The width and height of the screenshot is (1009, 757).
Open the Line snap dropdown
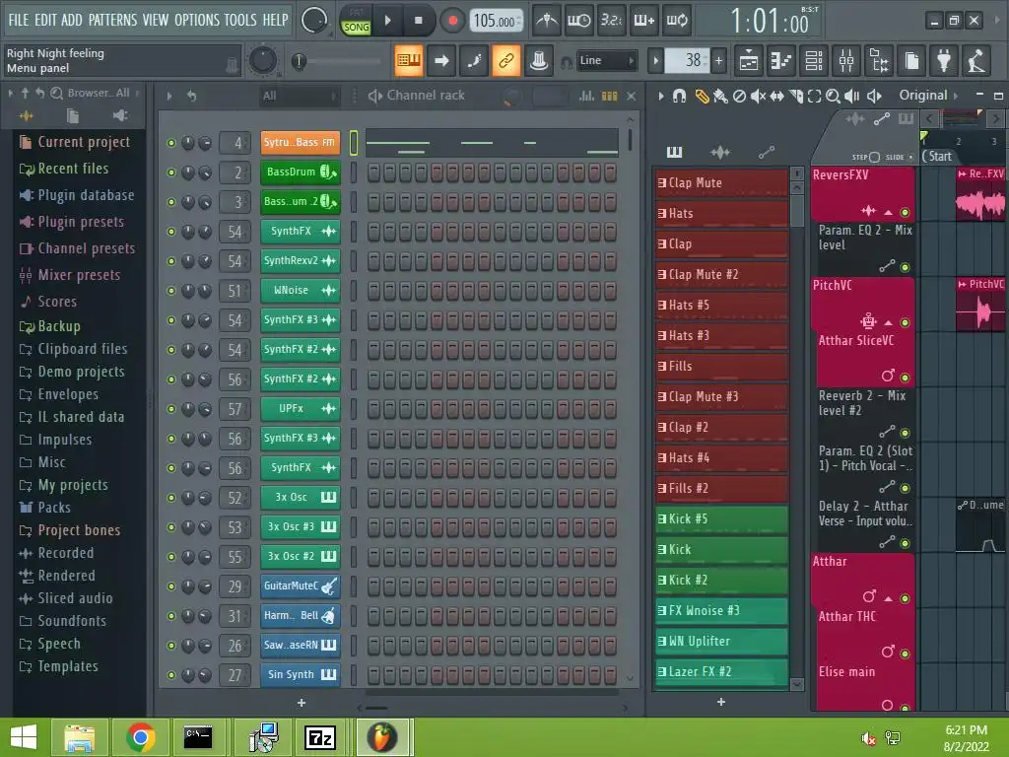point(606,60)
